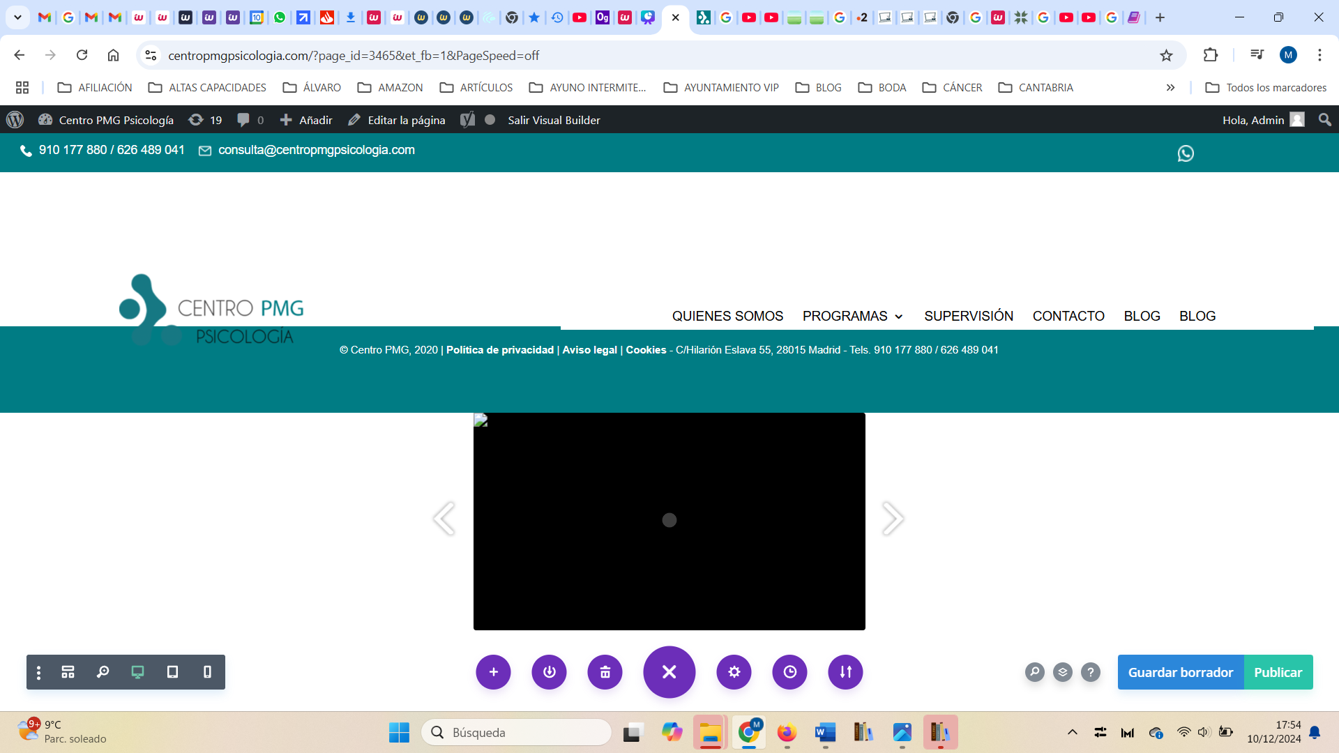Open CONTACTO menu item
The image size is (1339, 753).
pos(1068,316)
